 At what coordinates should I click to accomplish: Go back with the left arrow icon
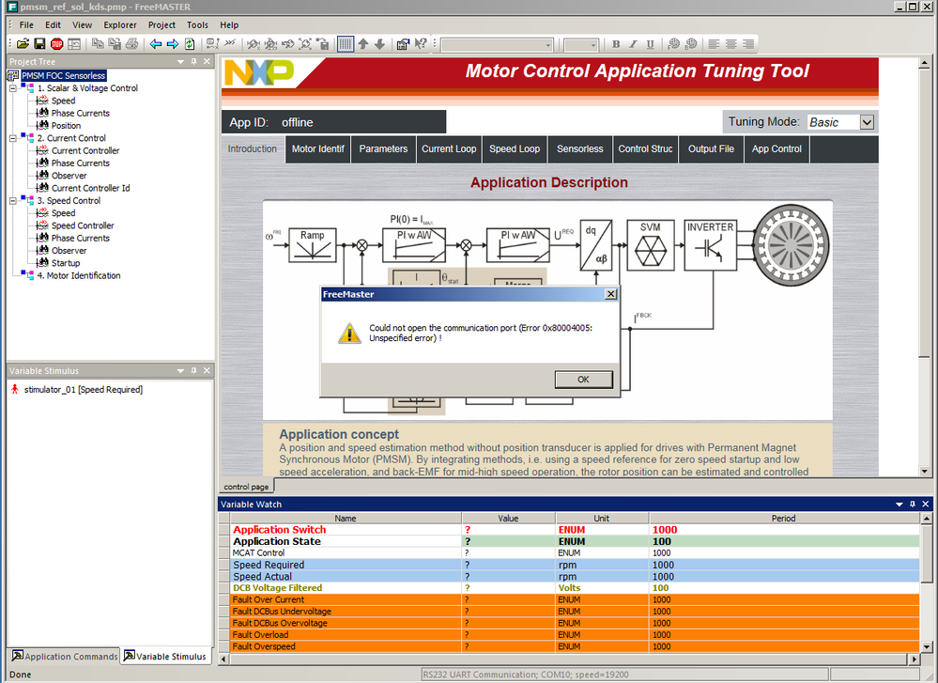[x=156, y=44]
